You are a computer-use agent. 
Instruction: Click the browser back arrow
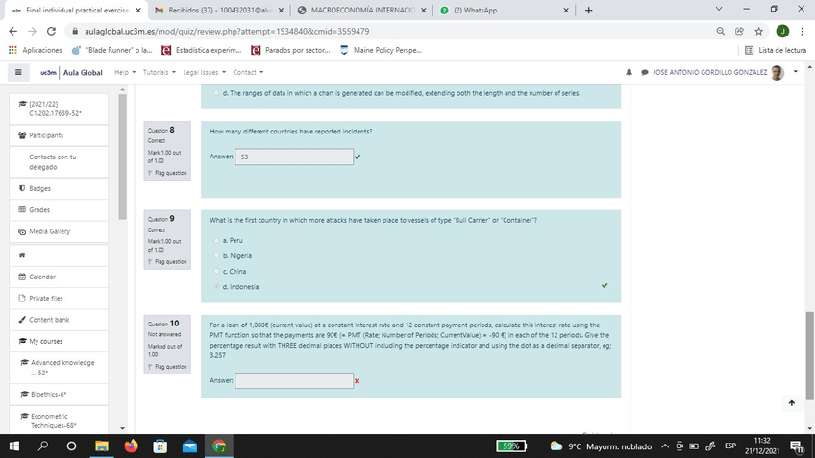coord(13,31)
